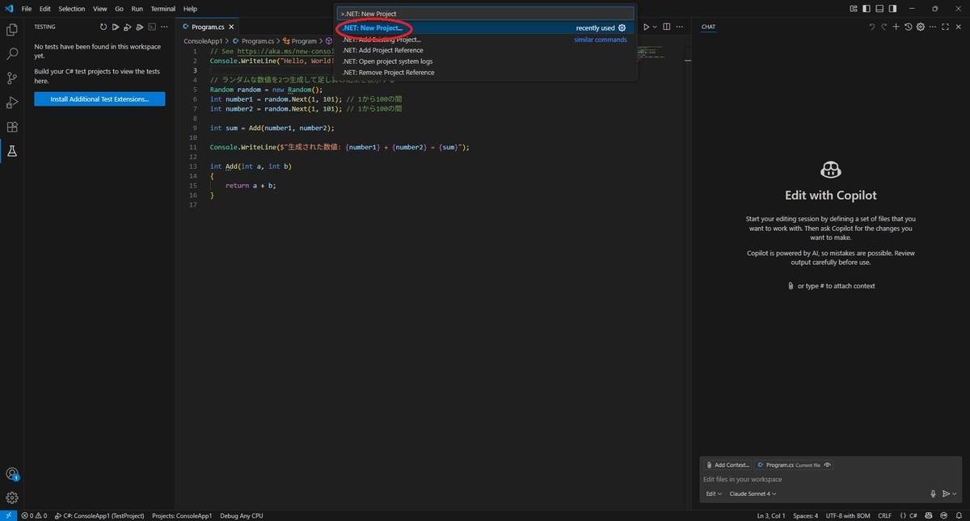
Task: Start voice chat microphone icon
Action: 933,494
